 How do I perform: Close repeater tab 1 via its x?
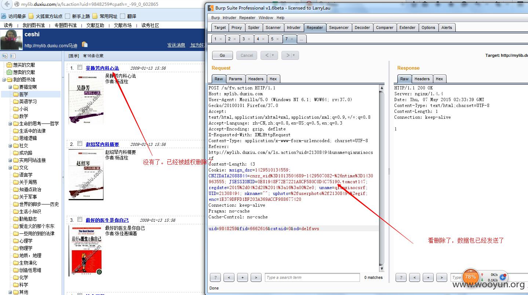tap(221, 39)
